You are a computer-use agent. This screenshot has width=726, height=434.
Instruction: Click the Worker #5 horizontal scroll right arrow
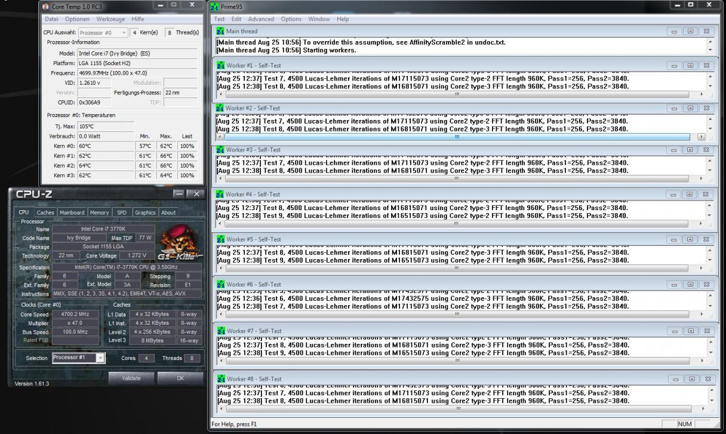[x=702, y=269]
